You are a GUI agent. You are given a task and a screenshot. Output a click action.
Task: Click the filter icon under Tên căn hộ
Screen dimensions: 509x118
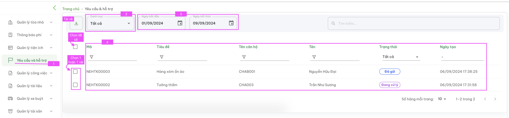[244, 57]
